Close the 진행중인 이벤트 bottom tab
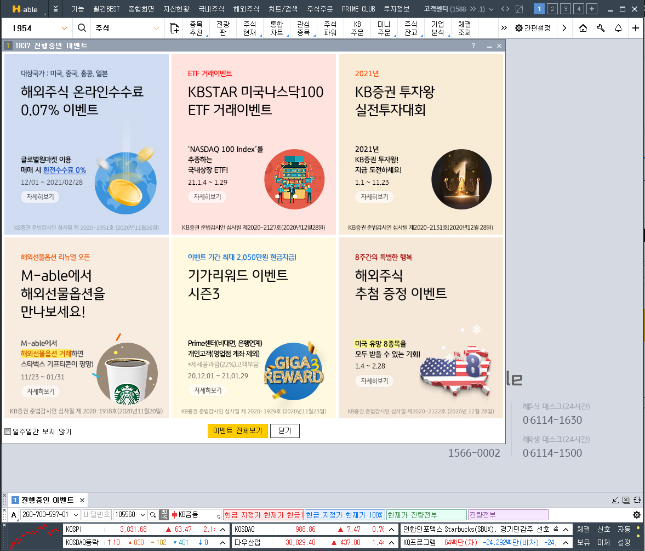This screenshot has width=645, height=551. [82, 500]
